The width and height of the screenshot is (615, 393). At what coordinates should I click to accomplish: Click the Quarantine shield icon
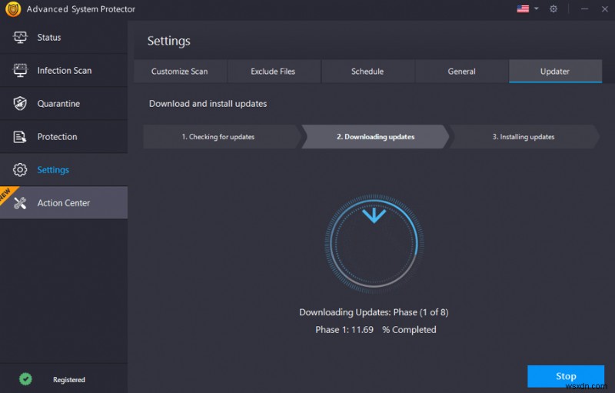(x=20, y=104)
